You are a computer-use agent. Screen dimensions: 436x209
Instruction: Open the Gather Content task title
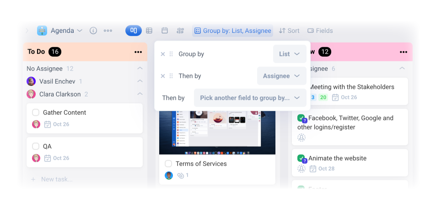pos(65,113)
